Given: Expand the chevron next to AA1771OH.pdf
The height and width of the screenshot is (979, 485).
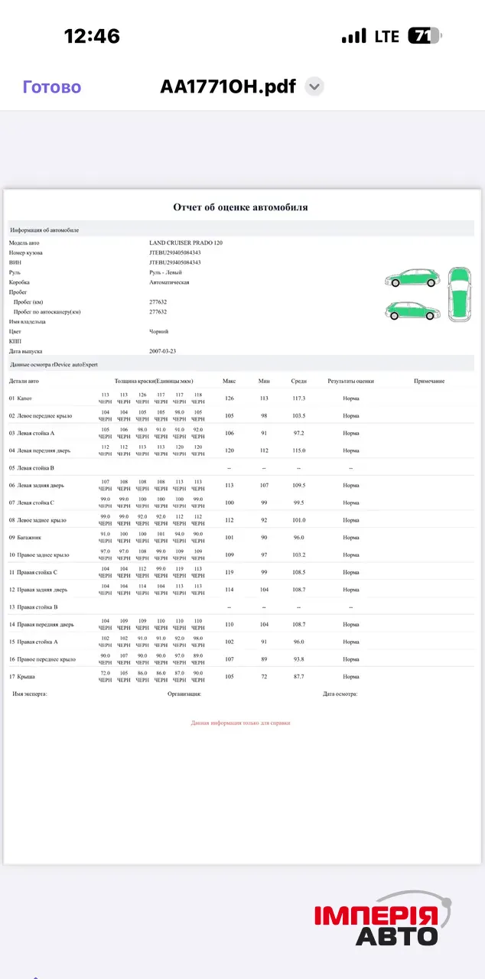Looking at the screenshot, I should coord(314,86).
